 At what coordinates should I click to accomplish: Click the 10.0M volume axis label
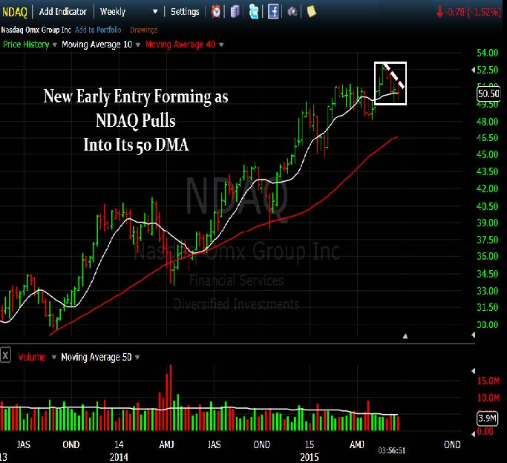pos(488,398)
